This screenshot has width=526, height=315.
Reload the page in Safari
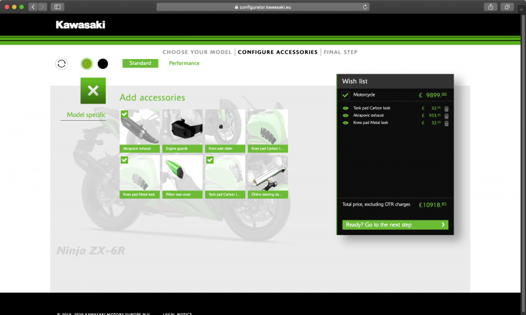[365, 7]
